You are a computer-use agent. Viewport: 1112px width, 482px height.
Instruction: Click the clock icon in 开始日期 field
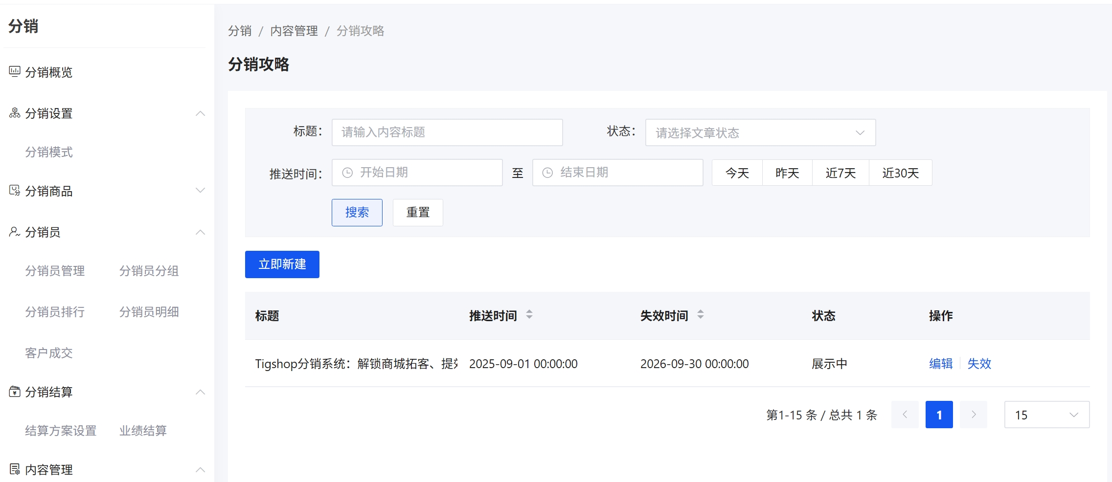tap(347, 172)
